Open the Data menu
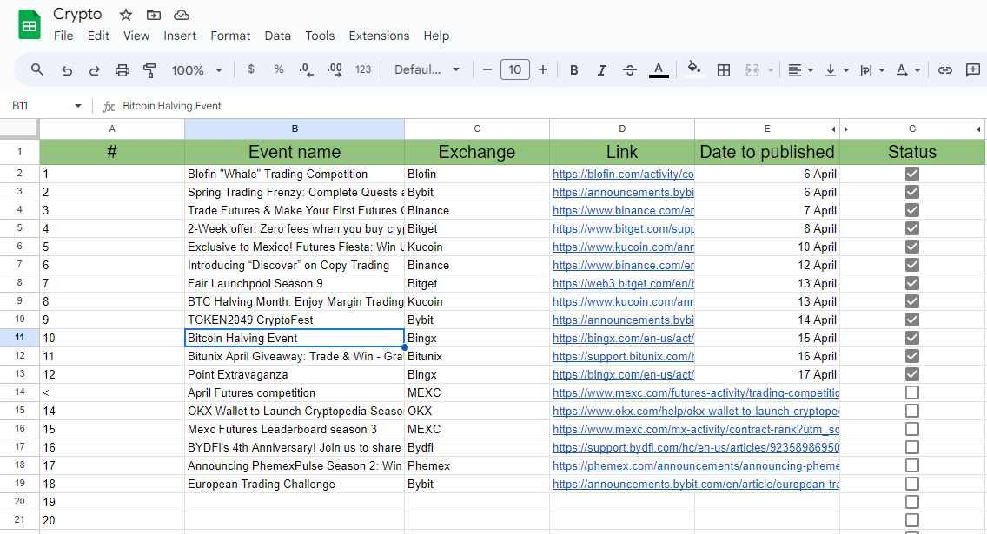 (x=278, y=36)
